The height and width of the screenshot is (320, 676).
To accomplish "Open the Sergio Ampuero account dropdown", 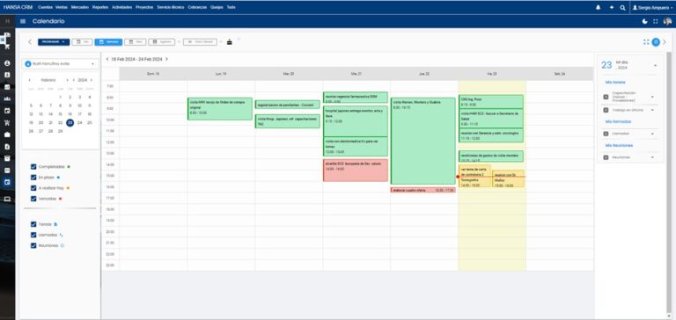I will point(652,7).
